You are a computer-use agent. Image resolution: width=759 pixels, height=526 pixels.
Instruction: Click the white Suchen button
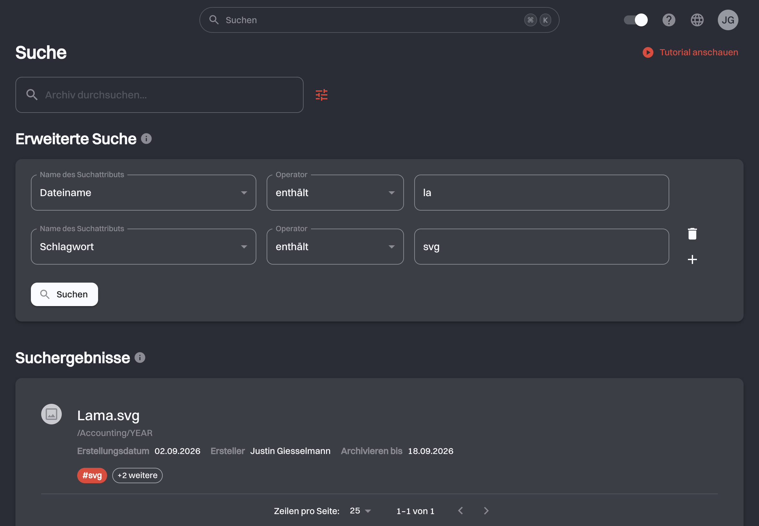pyautogui.click(x=64, y=294)
